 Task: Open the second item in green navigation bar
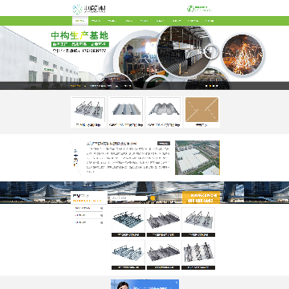tap(96, 21)
